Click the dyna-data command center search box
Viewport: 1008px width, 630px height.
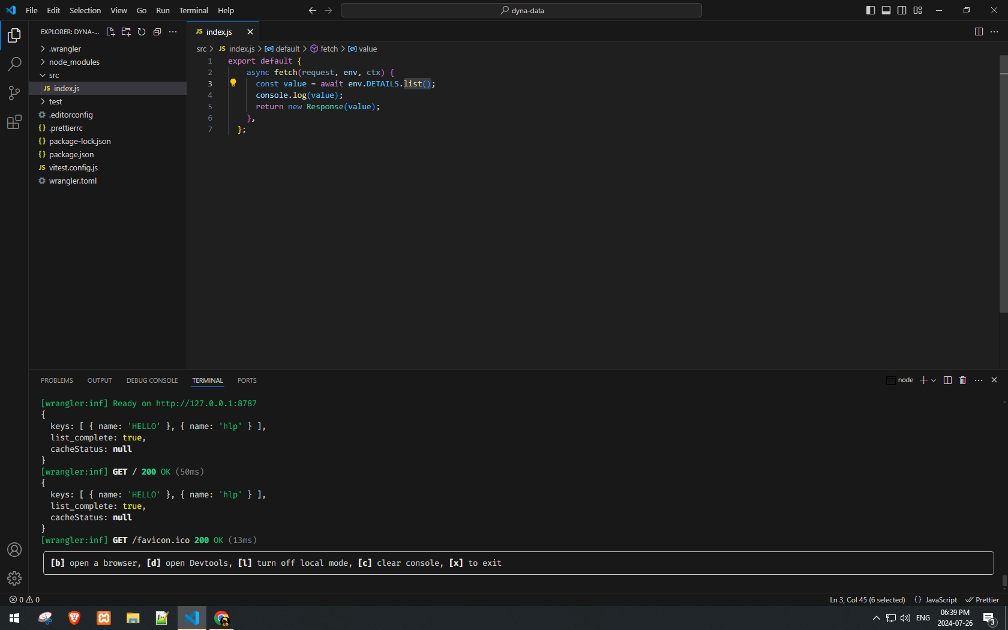521,10
